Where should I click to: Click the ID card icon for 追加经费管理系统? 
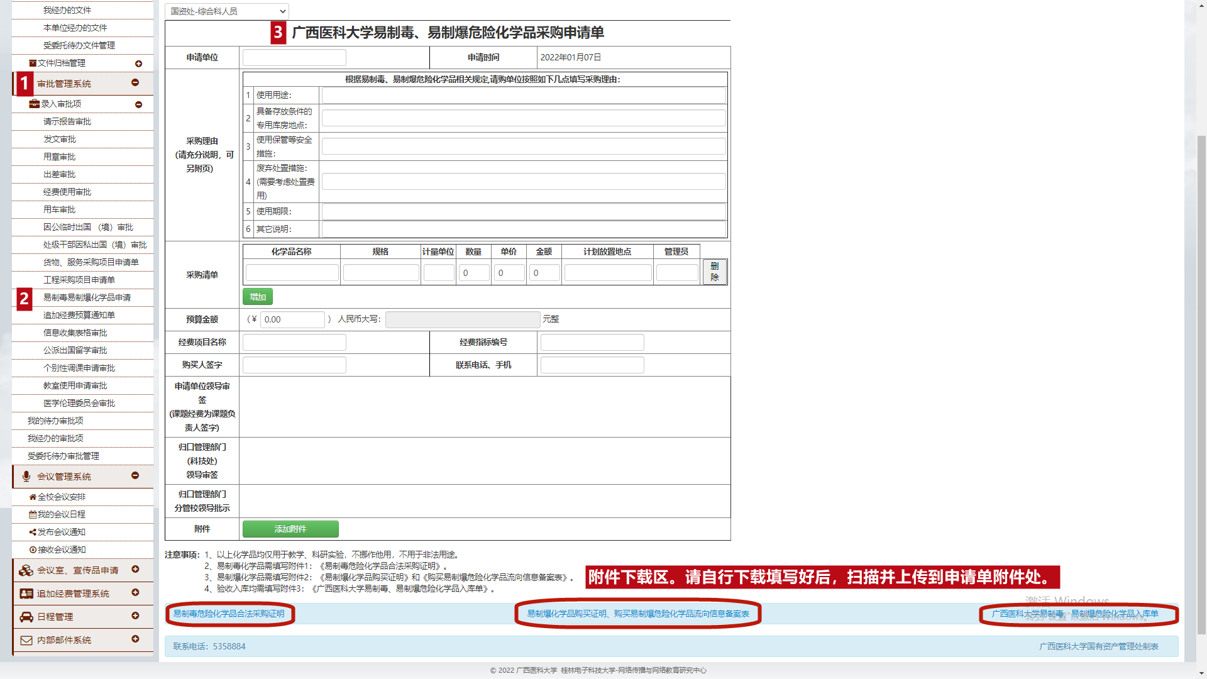(x=26, y=593)
